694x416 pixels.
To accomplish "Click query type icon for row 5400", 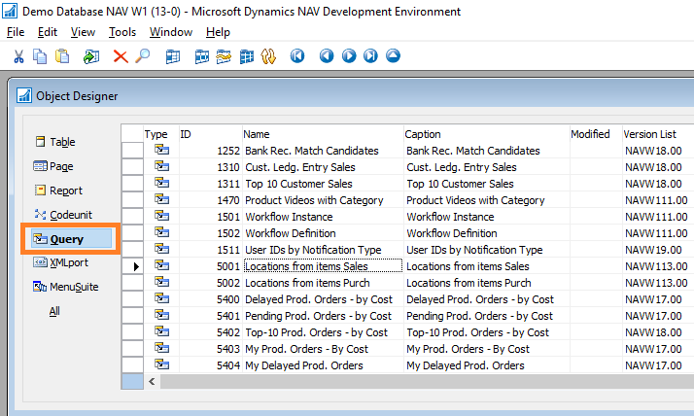I will point(161,298).
